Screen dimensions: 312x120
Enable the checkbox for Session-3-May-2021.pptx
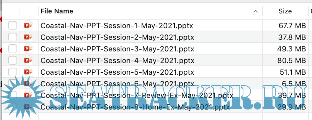(x=13, y=49)
